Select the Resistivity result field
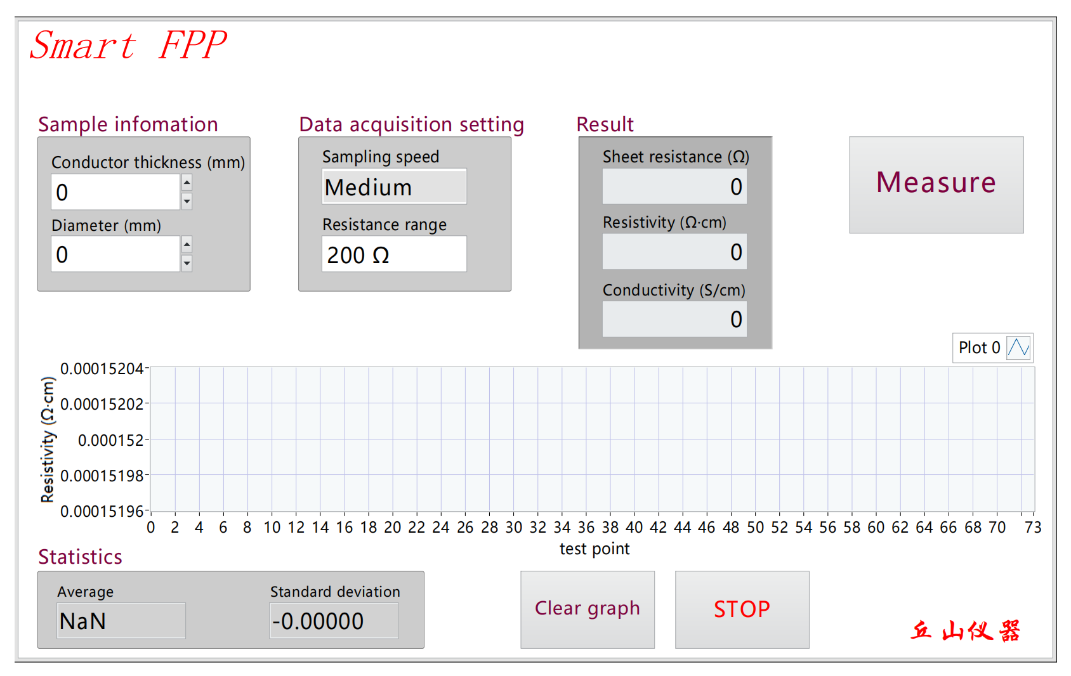Screen dimensions: 1071x676 click(x=674, y=252)
